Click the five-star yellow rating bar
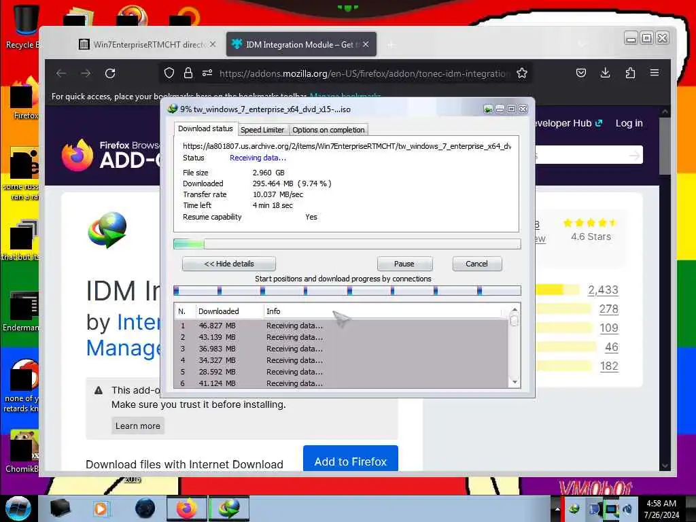This screenshot has height=522, width=696. point(557,290)
